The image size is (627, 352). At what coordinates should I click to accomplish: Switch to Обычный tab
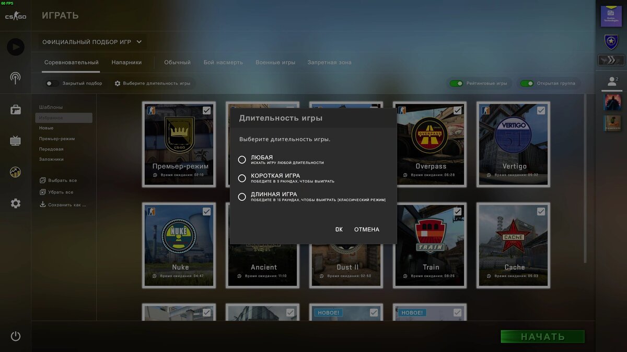(x=178, y=63)
